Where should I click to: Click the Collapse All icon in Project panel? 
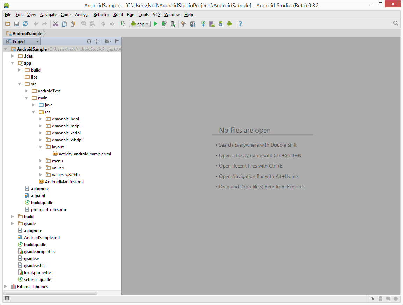click(x=97, y=41)
